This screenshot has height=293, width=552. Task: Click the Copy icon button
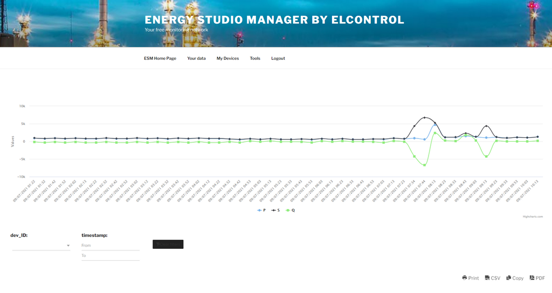pyautogui.click(x=515, y=278)
